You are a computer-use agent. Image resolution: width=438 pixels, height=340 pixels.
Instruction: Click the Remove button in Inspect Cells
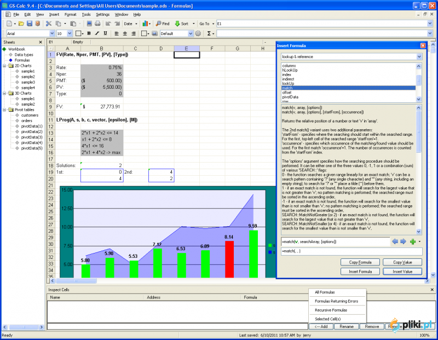click(x=372, y=327)
